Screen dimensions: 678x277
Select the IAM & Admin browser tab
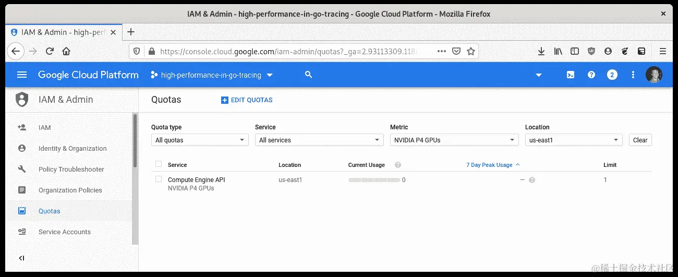tap(64, 32)
